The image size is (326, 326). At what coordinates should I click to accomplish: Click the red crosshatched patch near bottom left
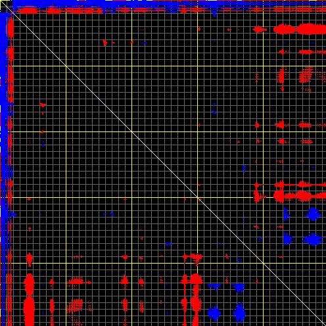coord(76,305)
